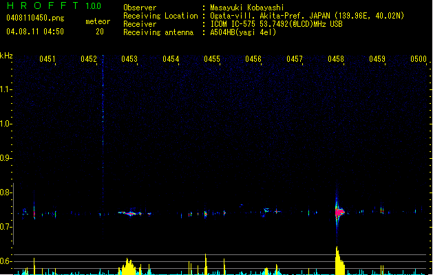Click the 0.9 kHz axis label
This screenshot has width=433, height=275.
click(6, 158)
